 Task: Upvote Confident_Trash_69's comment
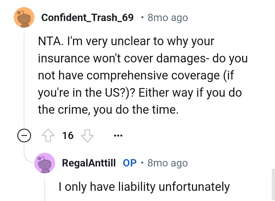coord(48,135)
